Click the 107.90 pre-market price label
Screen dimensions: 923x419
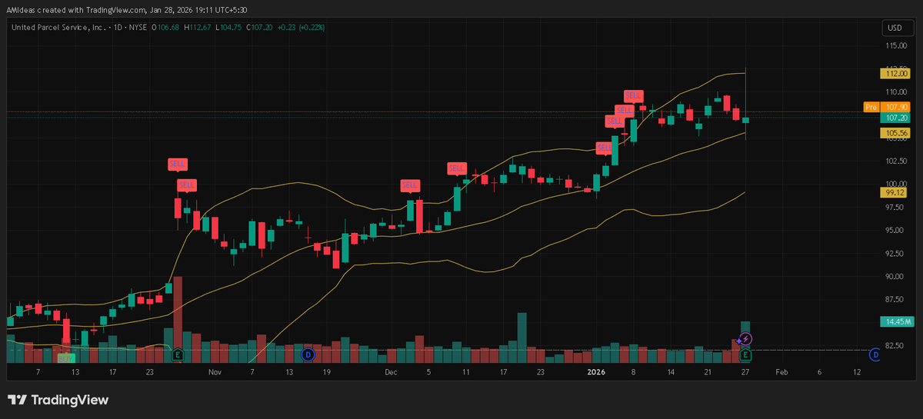tap(895, 107)
